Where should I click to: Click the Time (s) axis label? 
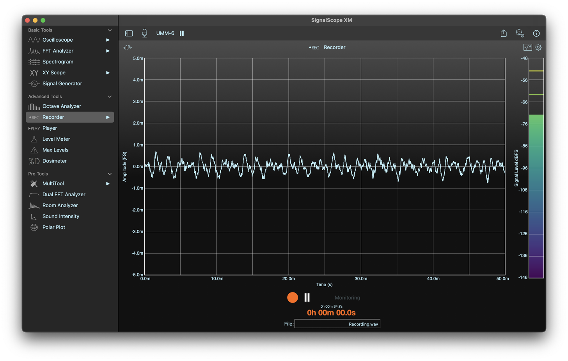[x=324, y=285]
